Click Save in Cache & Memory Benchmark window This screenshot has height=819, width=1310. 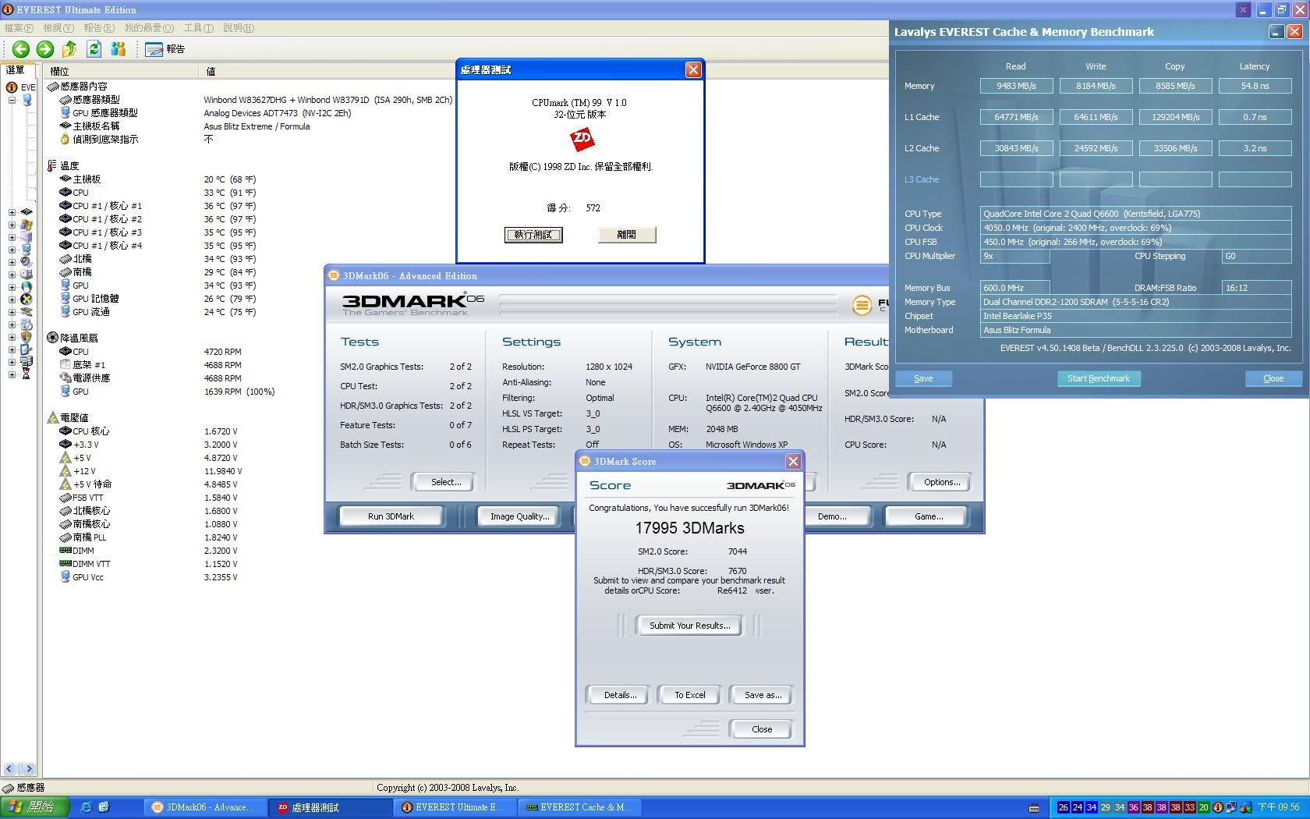coord(923,378)
